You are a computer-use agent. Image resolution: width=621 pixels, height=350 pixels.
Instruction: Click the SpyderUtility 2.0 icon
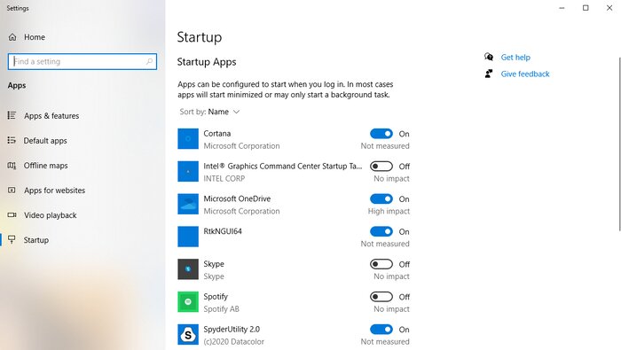pos(188,335)
